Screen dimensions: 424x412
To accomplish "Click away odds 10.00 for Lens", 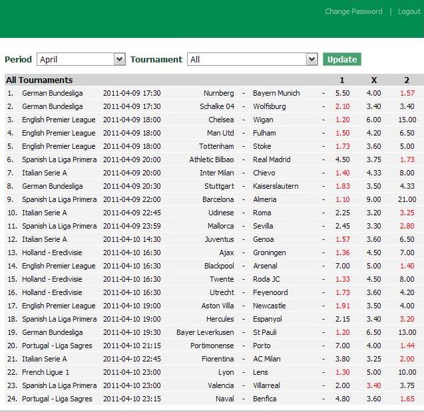I will pyautogui.click(x=407, y=372).
